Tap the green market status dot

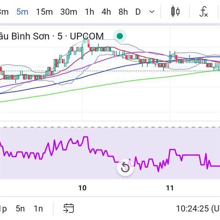(120, 36)
